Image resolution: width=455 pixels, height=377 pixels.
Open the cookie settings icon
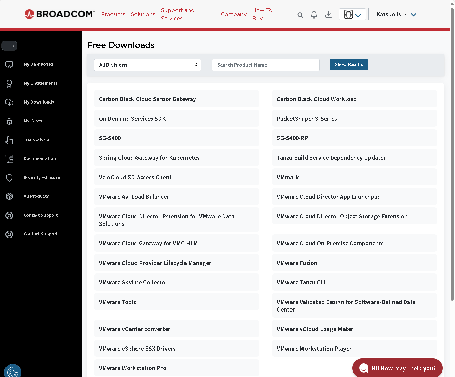tap(13, 372)
